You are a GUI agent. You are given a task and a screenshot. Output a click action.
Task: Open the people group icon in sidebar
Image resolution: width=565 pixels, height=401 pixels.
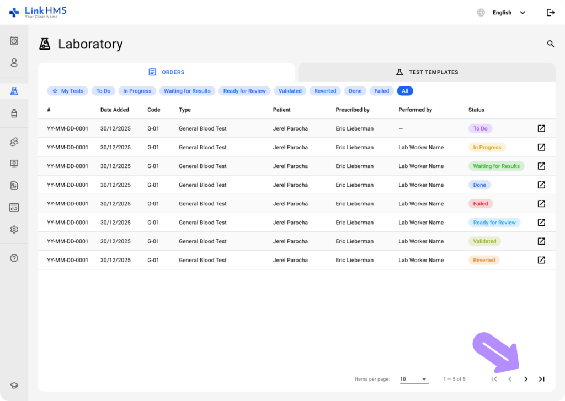[14, 142]
